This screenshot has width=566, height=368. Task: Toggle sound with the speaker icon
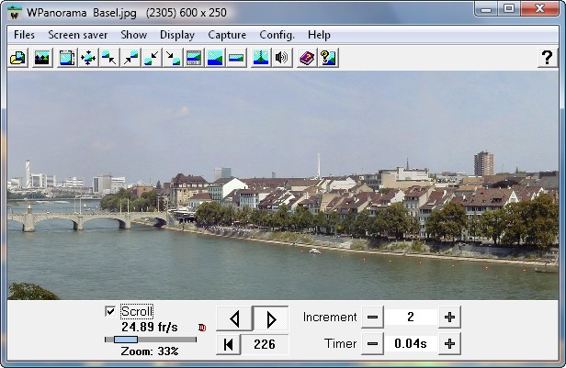[x=282, y=58]
